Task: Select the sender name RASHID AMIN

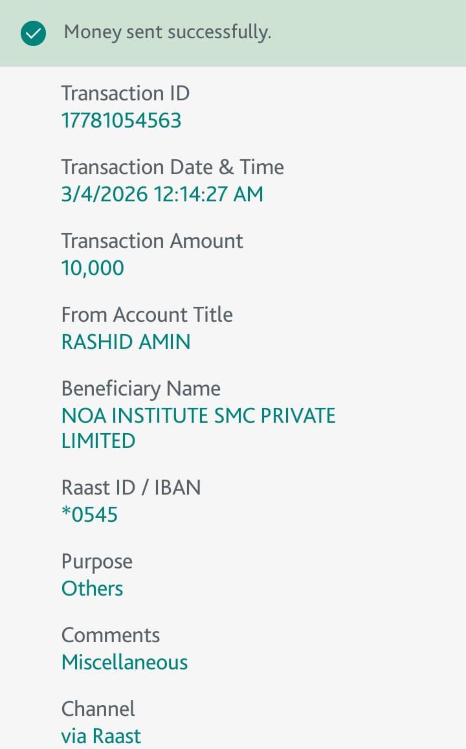Action: tap(126, 342)
